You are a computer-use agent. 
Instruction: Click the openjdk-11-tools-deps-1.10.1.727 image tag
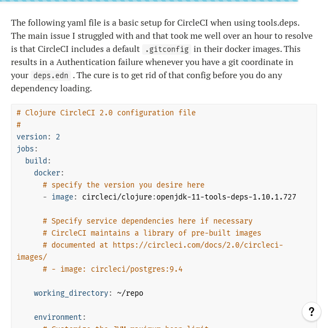pos(226,197)
